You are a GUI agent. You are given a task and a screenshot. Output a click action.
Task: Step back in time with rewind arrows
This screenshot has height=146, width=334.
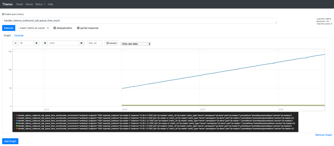[x=45, y=43]
